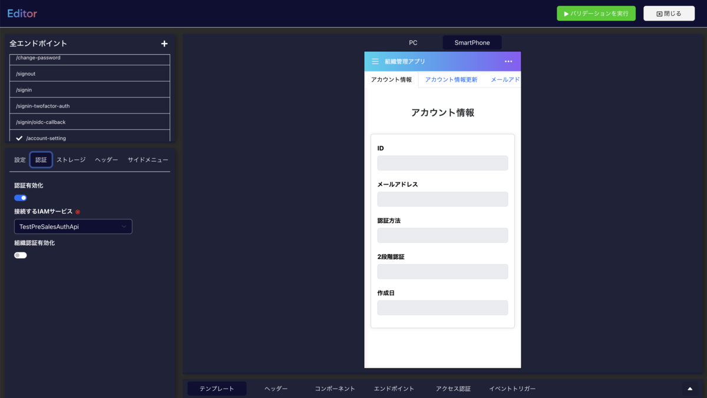
Task: Open the three-dots menu in preview header
Action: point(508,61)
